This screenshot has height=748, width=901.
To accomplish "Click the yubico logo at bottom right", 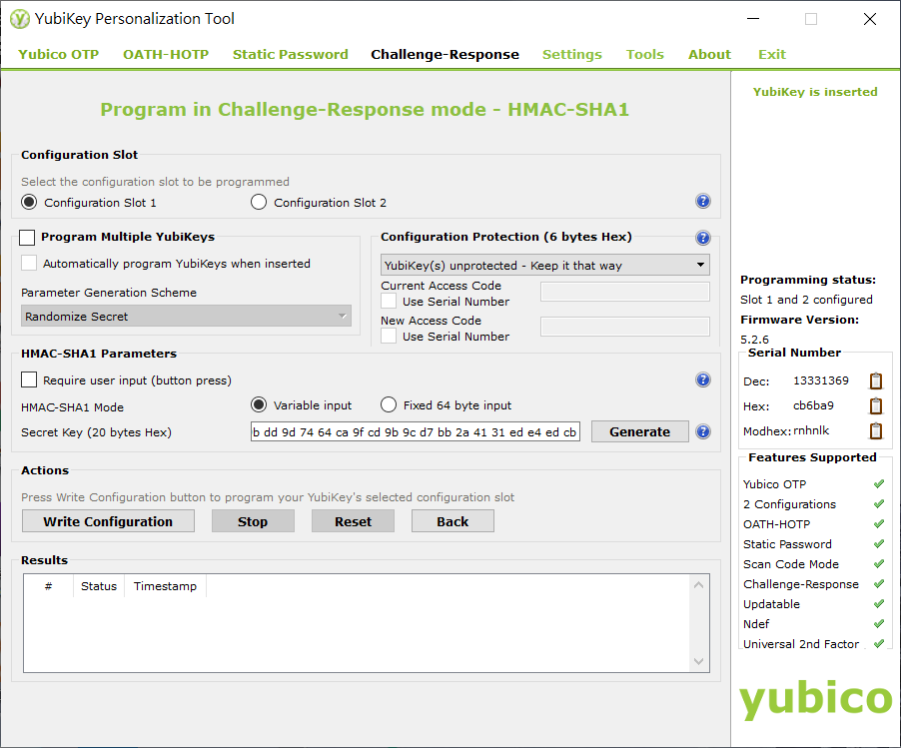I will coord(815,699).
